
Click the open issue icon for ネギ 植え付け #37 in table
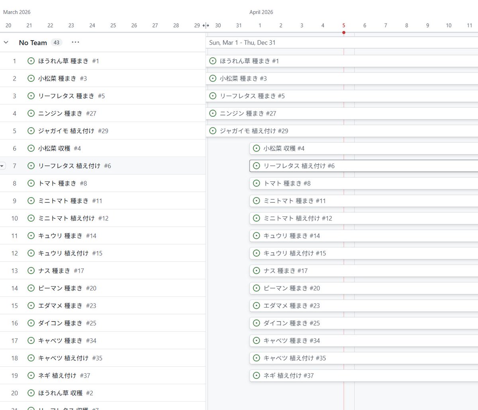pos(31,375)
